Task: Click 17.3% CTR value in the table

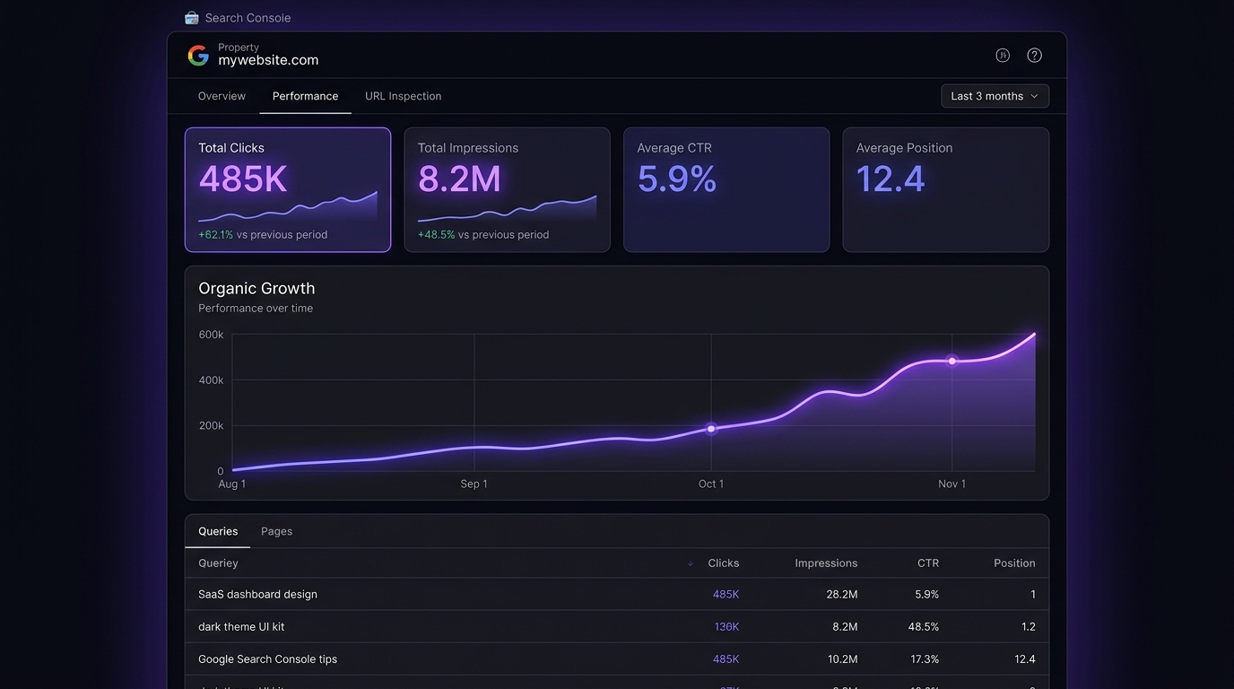Action: tap(924, 658)
